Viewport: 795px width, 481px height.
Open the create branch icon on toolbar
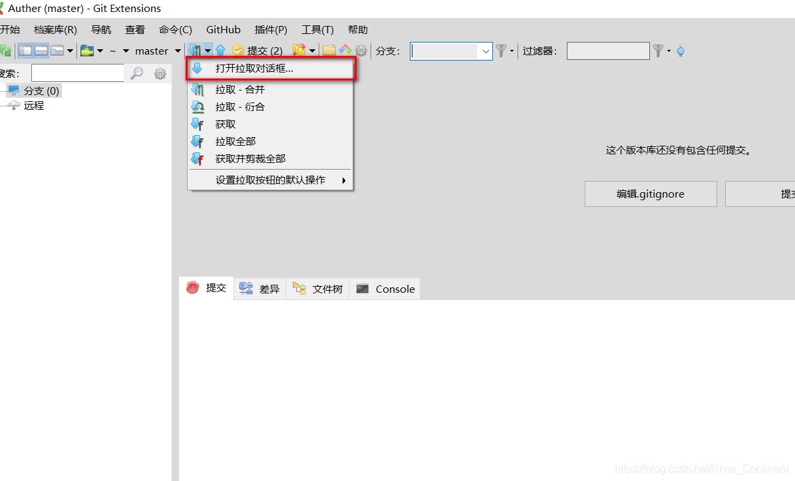click(298, 51)
